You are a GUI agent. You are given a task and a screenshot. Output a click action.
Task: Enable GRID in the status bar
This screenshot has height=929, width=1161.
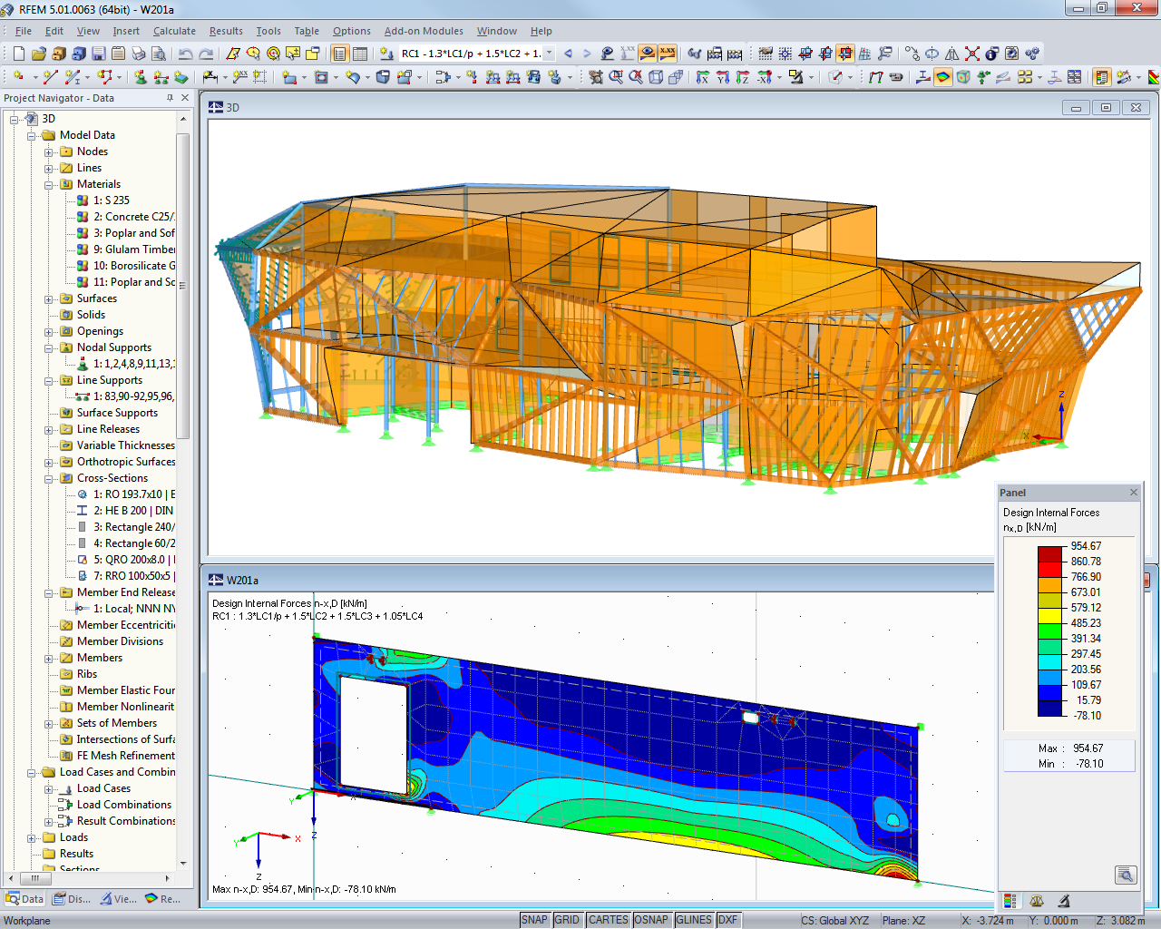pyautogui.click(x=568, y=919)
